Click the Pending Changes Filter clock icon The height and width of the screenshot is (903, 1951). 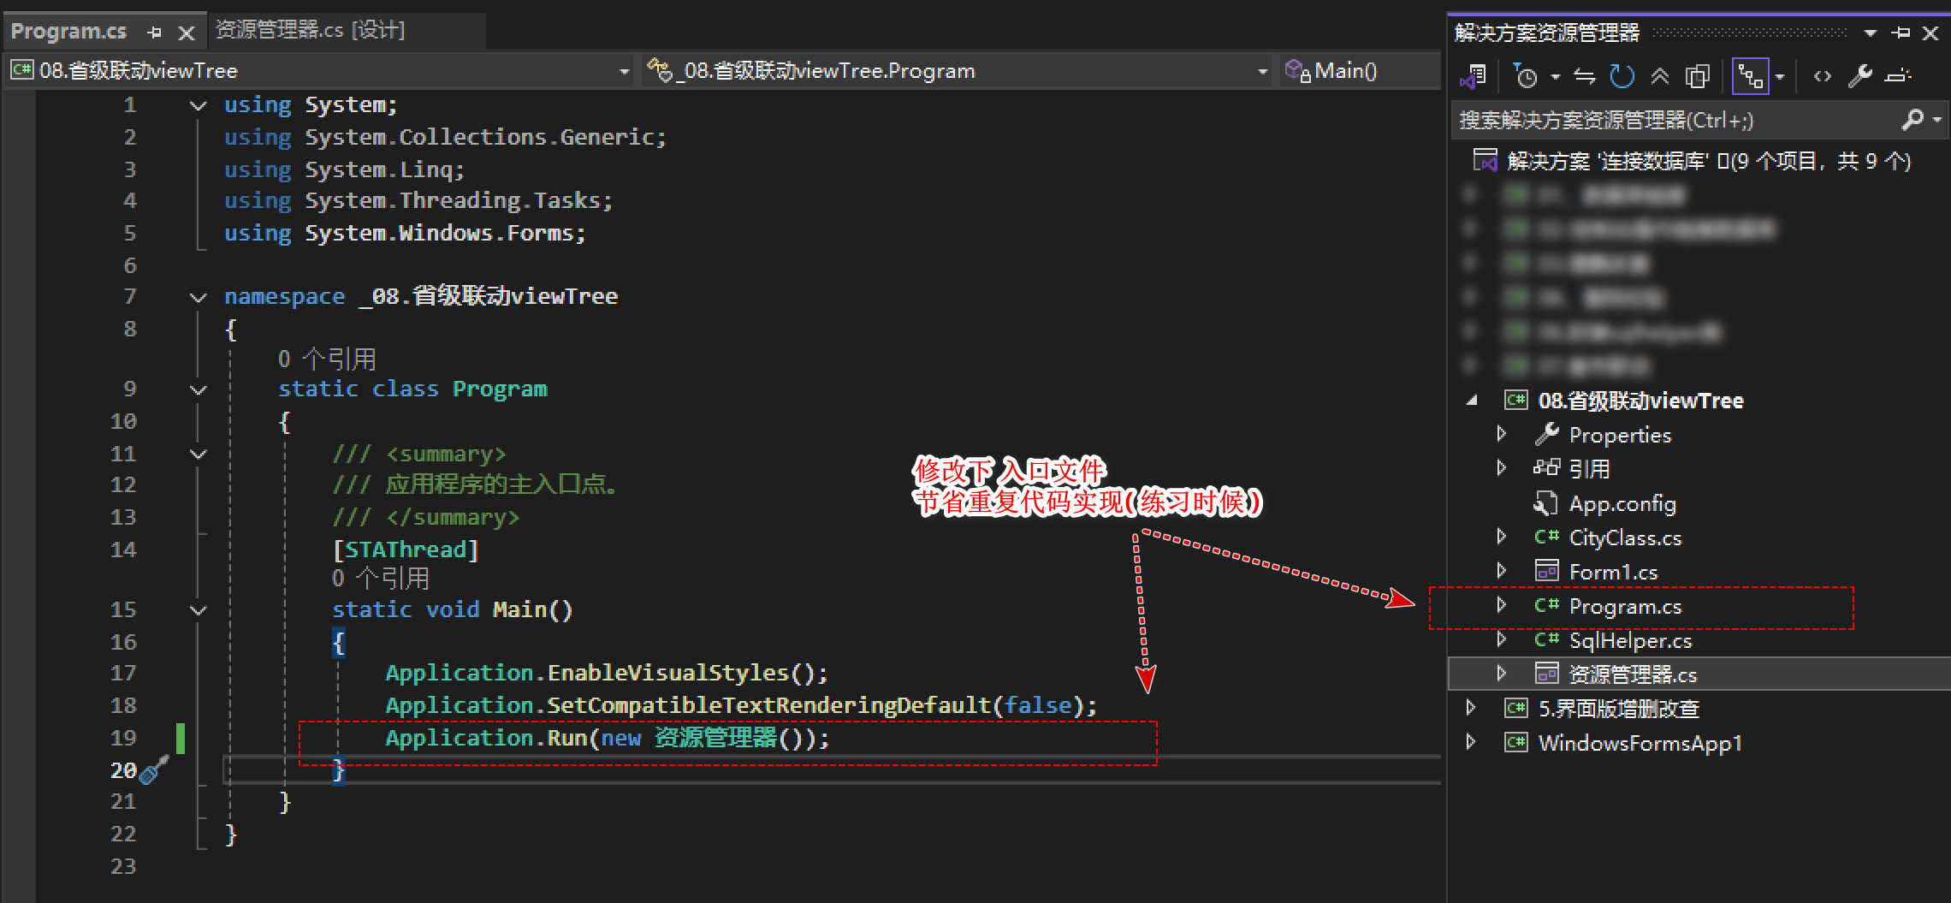pos(1525,77)
